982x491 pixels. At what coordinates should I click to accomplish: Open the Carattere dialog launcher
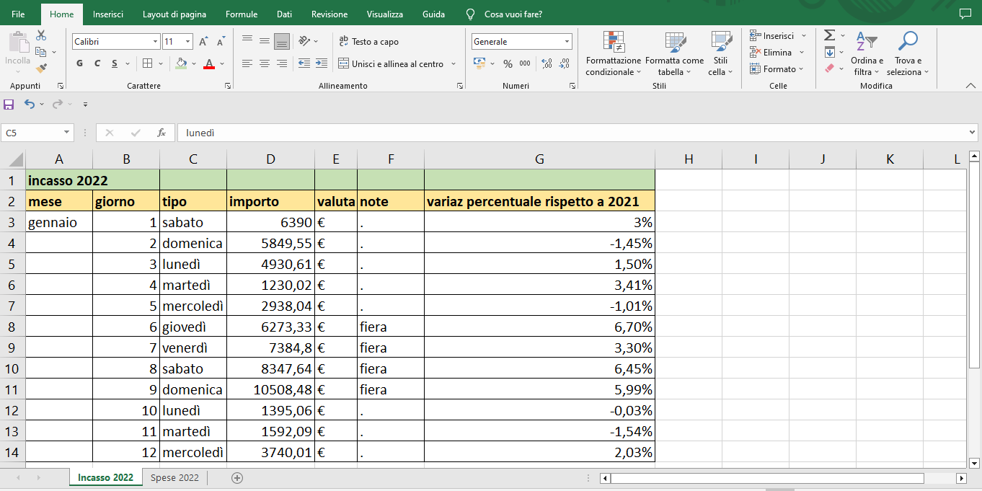[x=228, y=86]
